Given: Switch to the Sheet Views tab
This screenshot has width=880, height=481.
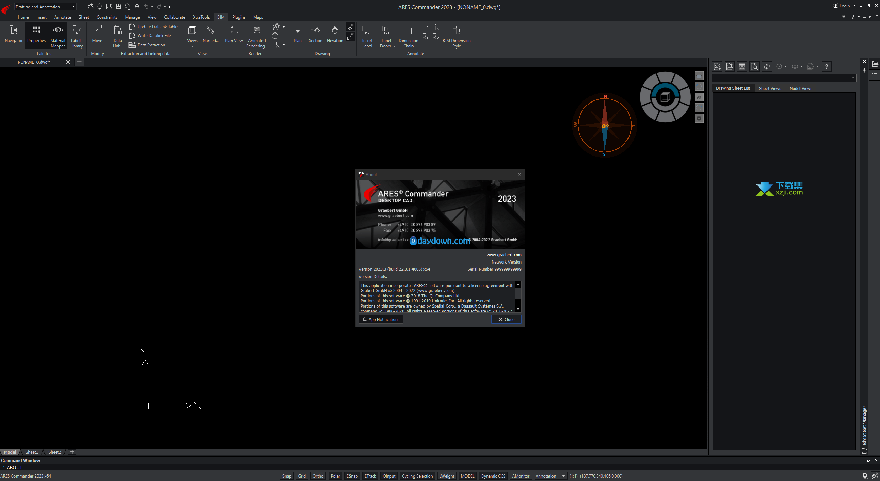Looking at the screenshot, I should pyautogui.click(x=770, y=88).
